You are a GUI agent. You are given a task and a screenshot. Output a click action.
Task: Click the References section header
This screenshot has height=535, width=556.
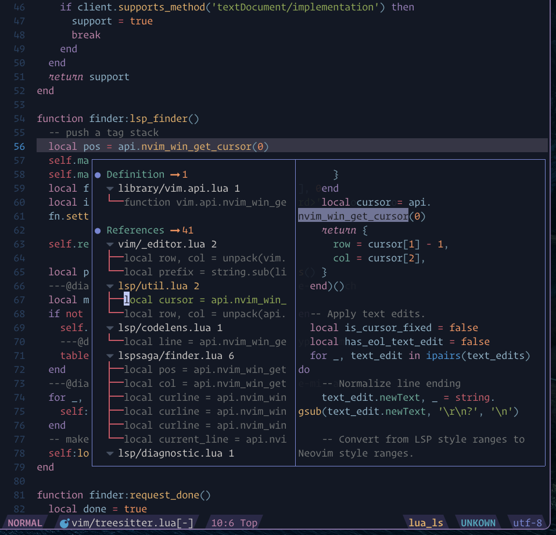pos(135,231)
